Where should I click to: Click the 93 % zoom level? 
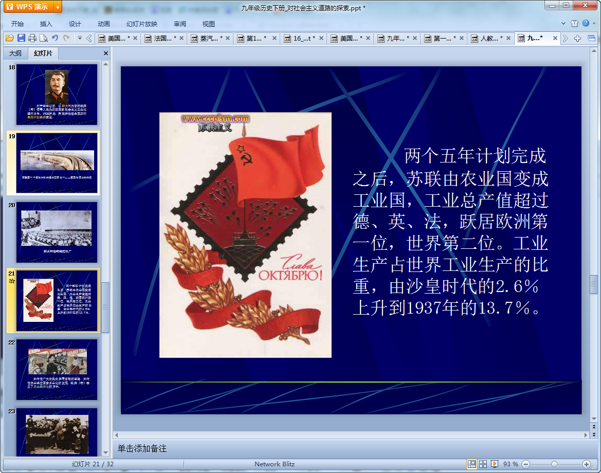pyautogui.click(x=511, y=464)
